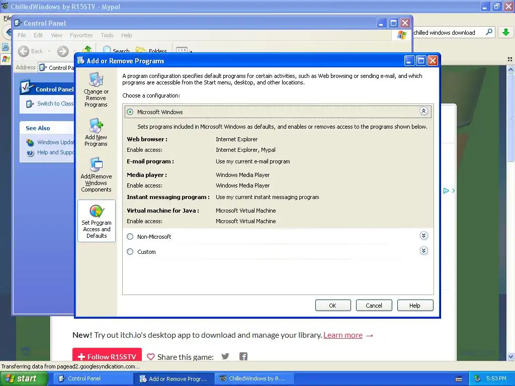This screenshot has height=386, width=515.
Task: Click browser scrollbar down arrow
Action: (x=510, y=356)
